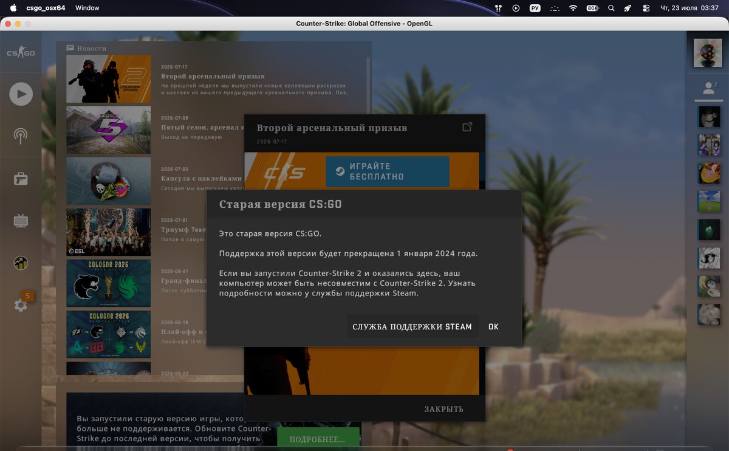
Task: Open the Apple menu
Action: pyautogui.click(x=13, y=8)
